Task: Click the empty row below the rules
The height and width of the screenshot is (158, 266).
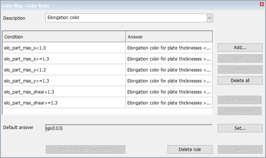Action: (x=107, y=111)
